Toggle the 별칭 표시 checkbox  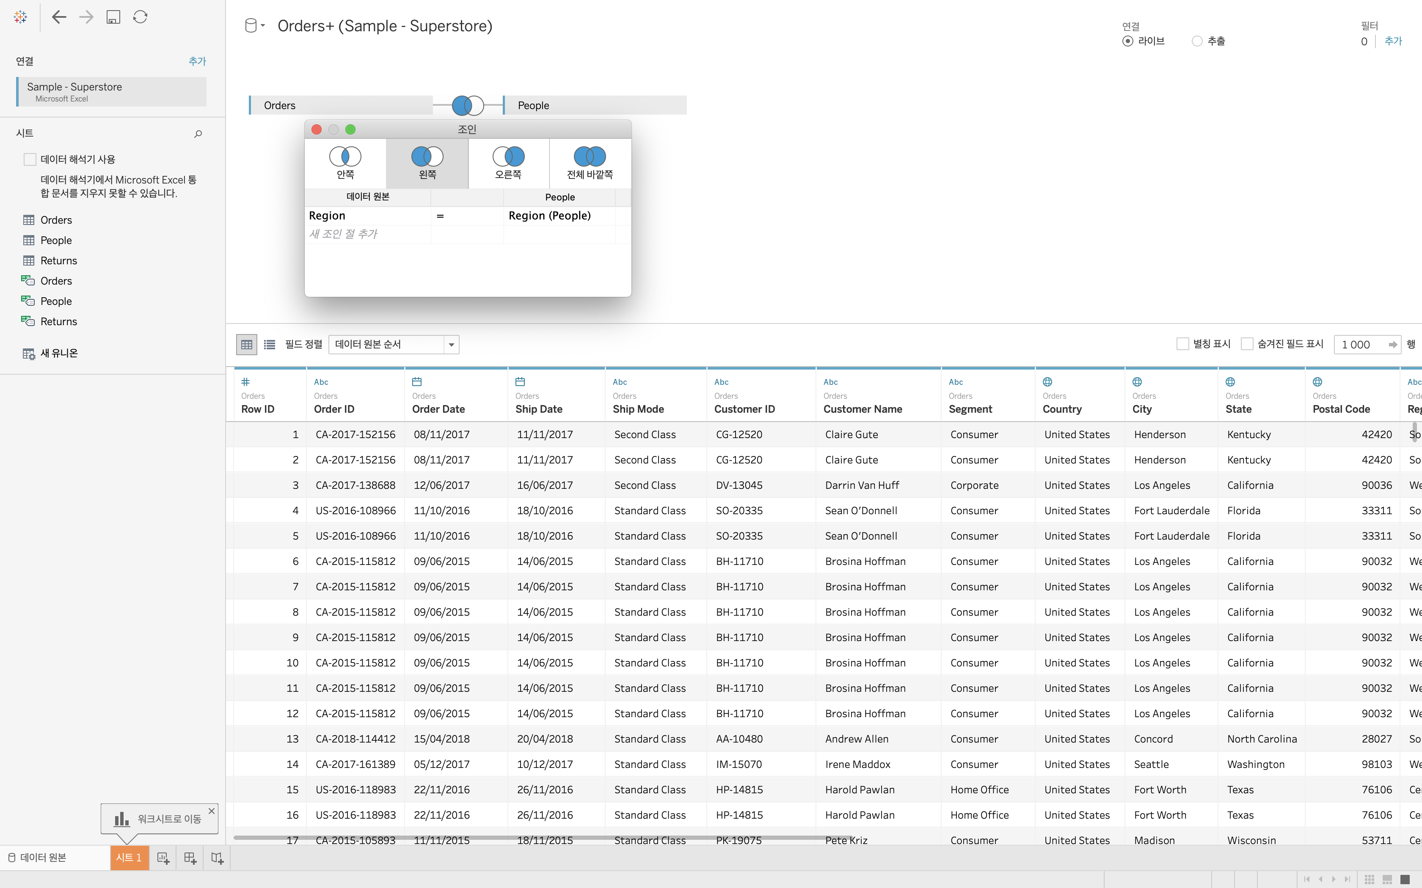click(1183, 344)
